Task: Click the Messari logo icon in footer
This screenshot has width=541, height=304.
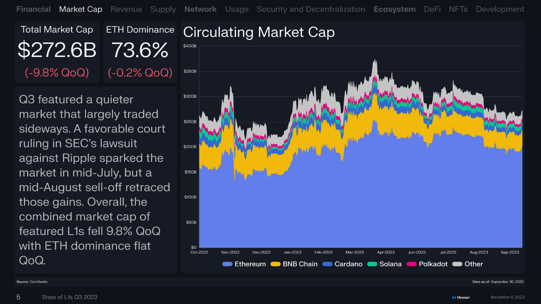Action: tap(454, 297)
